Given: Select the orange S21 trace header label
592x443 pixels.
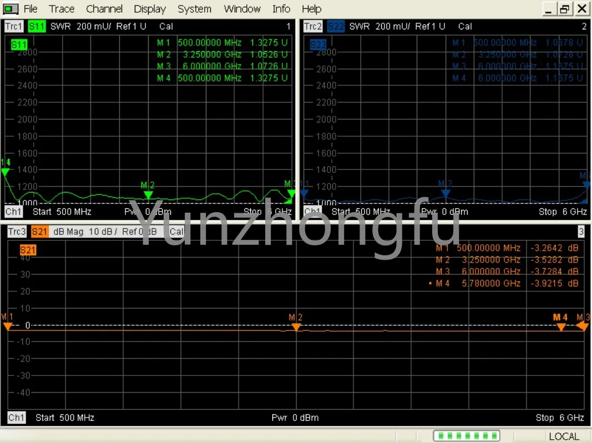Looking at the screenshot, I should point(39,231).
